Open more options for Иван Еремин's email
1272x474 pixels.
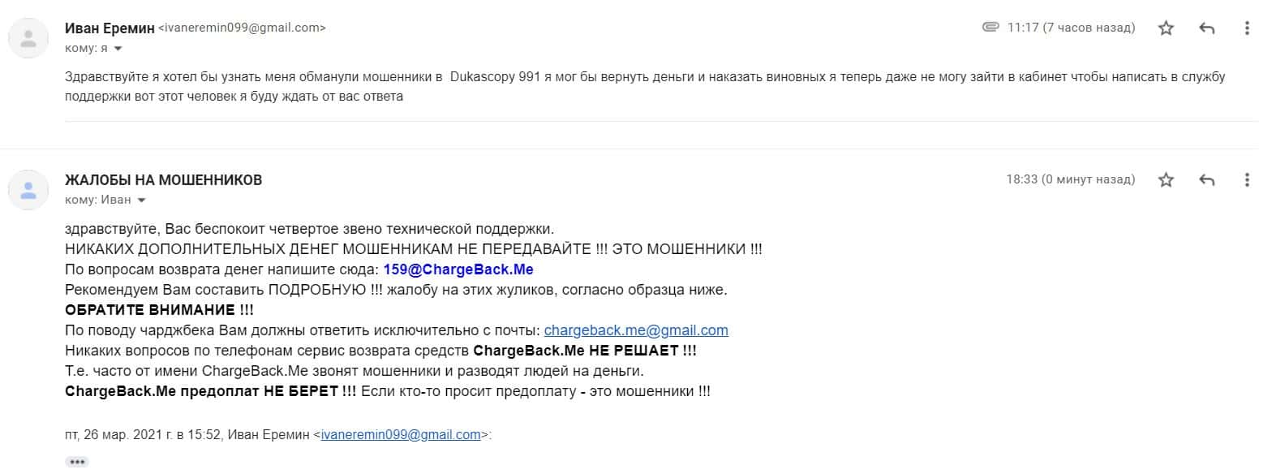pyautogui.click(x=1247, y=28)
